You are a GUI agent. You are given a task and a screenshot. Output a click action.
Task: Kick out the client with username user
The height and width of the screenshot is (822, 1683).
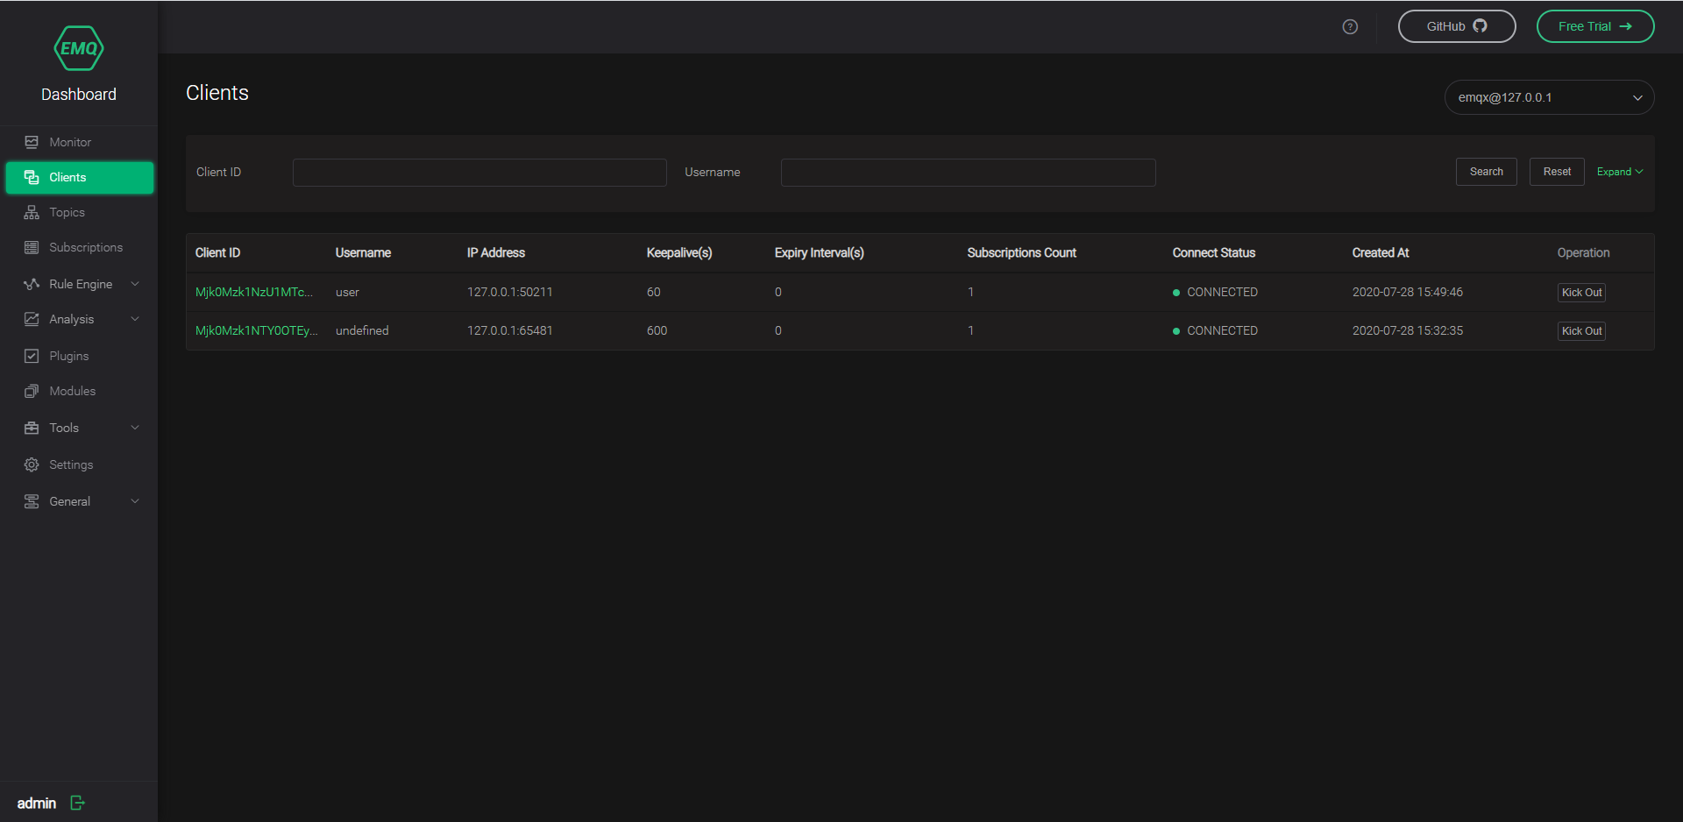1580,292
